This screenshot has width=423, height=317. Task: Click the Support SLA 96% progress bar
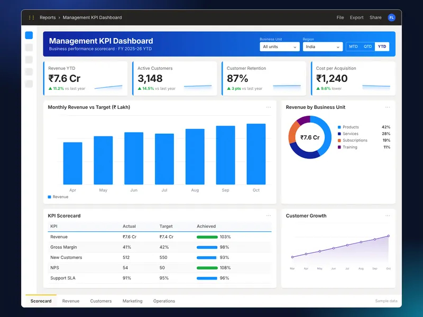(207, 278)
